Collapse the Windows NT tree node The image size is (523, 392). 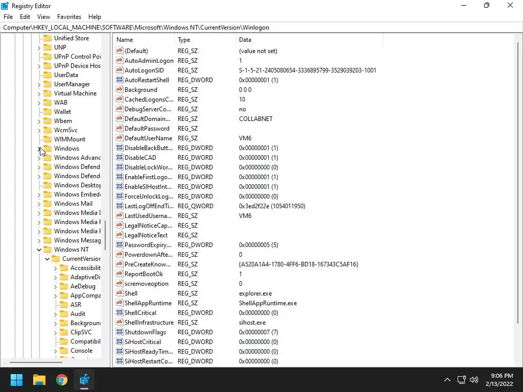pyautogui.click(x=39, y=249)
